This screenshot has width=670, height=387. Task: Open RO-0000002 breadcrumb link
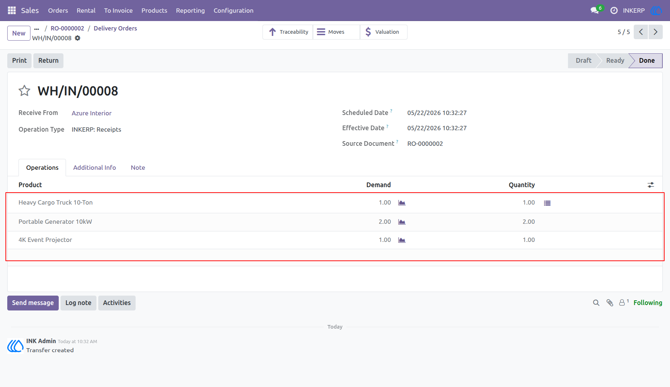(67, 28)
